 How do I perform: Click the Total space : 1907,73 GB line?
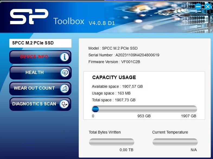click(114, 100)
